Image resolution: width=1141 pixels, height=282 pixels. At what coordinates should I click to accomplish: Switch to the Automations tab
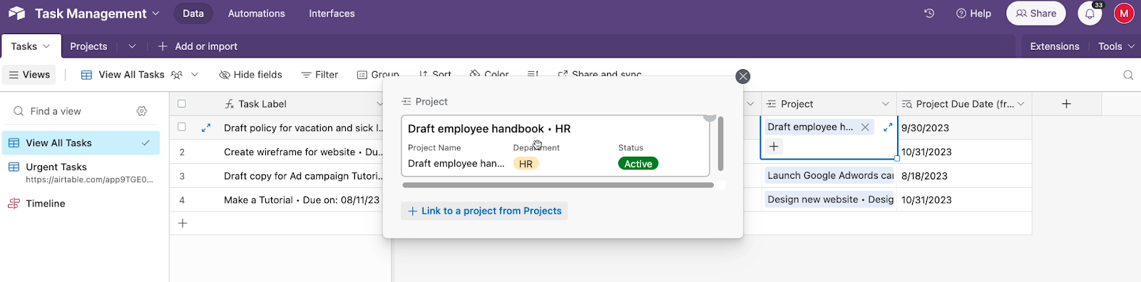coord(256,14)
